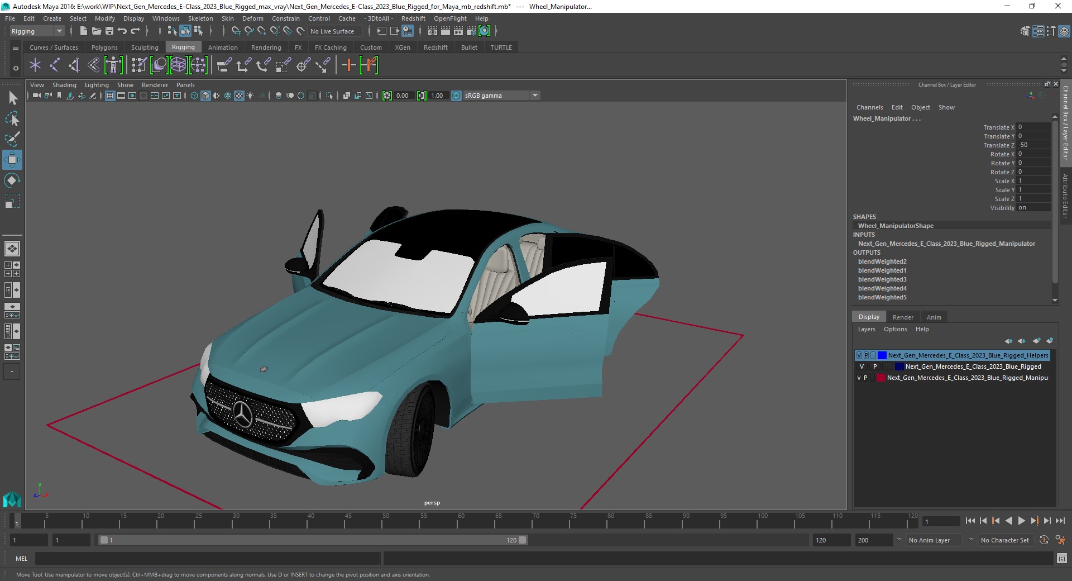The width and height of the screenshot is (1072, 581).
Task: Toggle auto keyframe button
Action: coord(1044,540)
